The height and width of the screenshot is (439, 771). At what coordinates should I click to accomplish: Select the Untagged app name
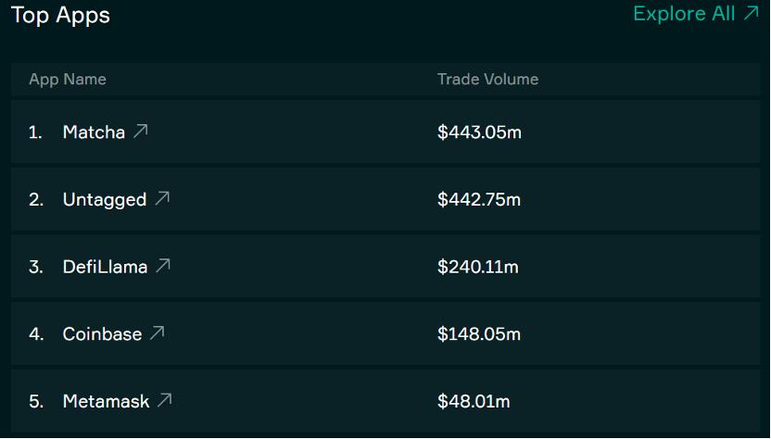point(104,200)
